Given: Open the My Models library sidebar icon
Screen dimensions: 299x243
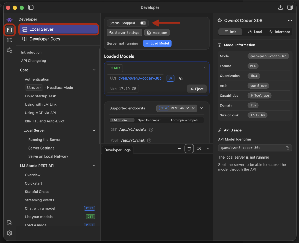Looking at the screenshot, I should point(10,40).
